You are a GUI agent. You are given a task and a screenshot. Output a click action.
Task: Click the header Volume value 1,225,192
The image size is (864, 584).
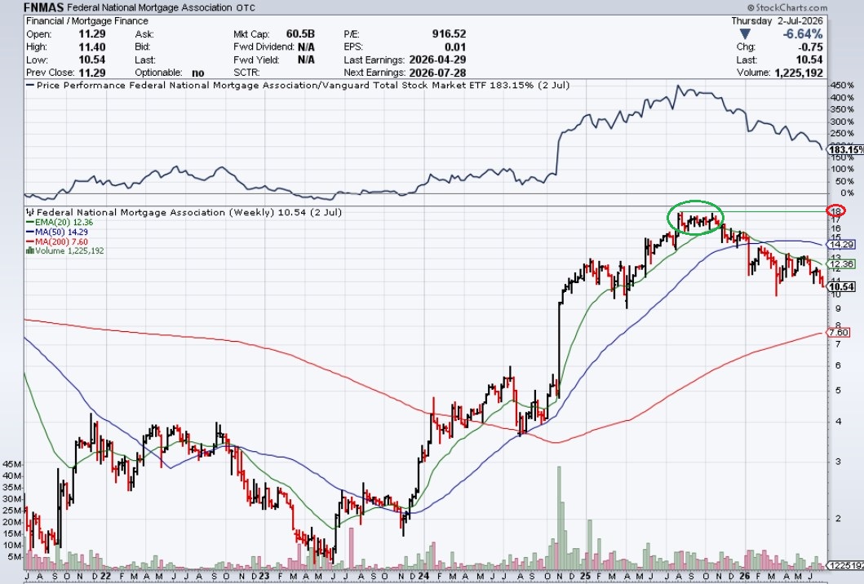pyautogui.click(x=797, y=73)
